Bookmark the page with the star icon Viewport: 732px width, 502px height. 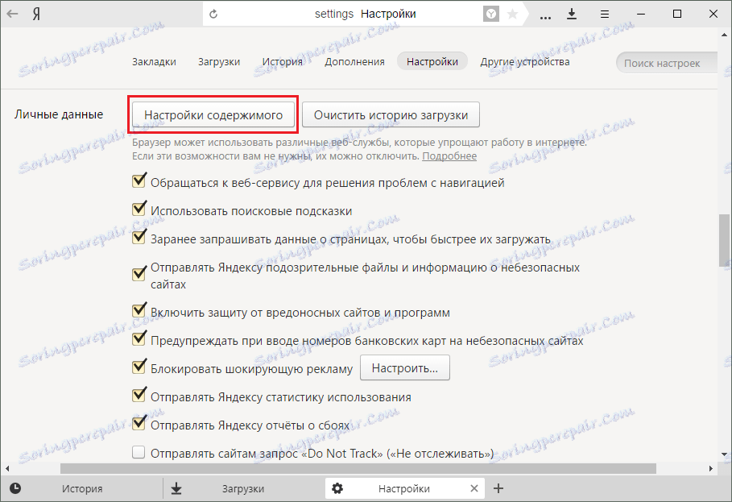click(512, 14)
